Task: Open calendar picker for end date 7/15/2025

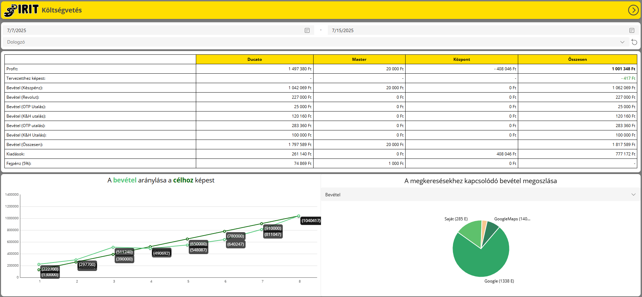Action: click(632, 30)
